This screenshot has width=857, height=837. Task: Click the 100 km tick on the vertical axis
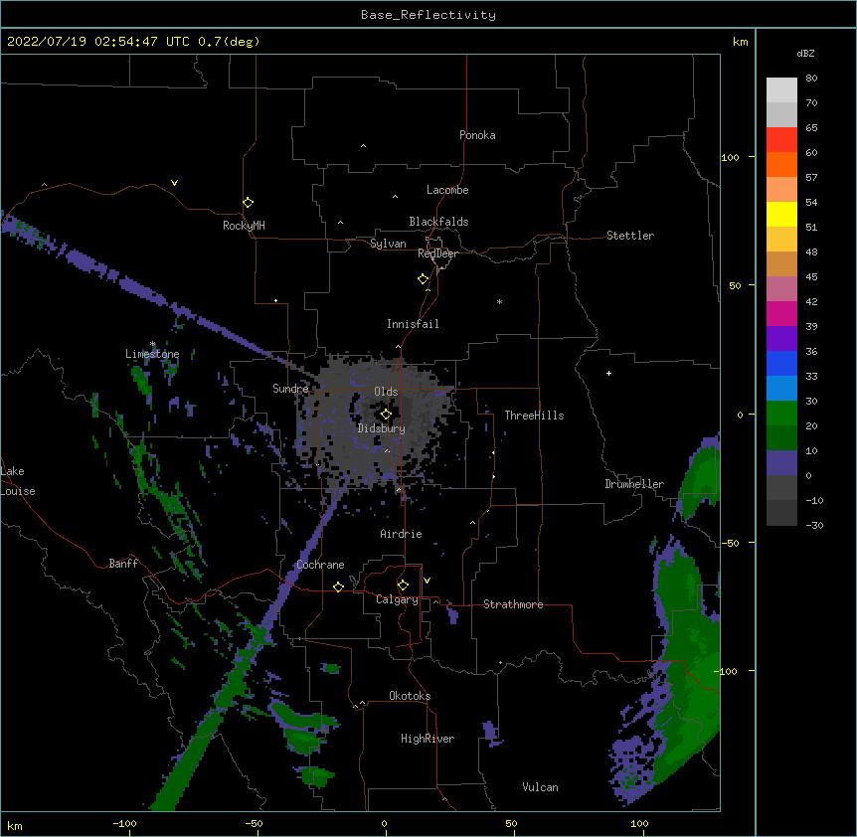click(x=730, y=157)
